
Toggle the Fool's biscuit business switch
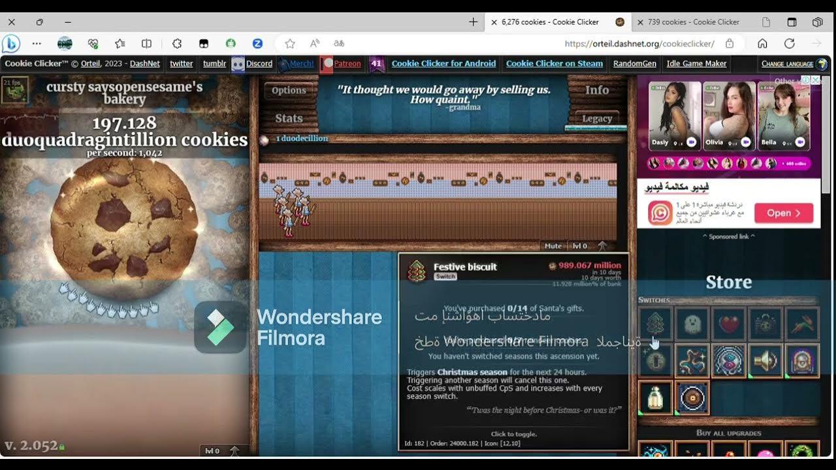click(x=766, y=323)
